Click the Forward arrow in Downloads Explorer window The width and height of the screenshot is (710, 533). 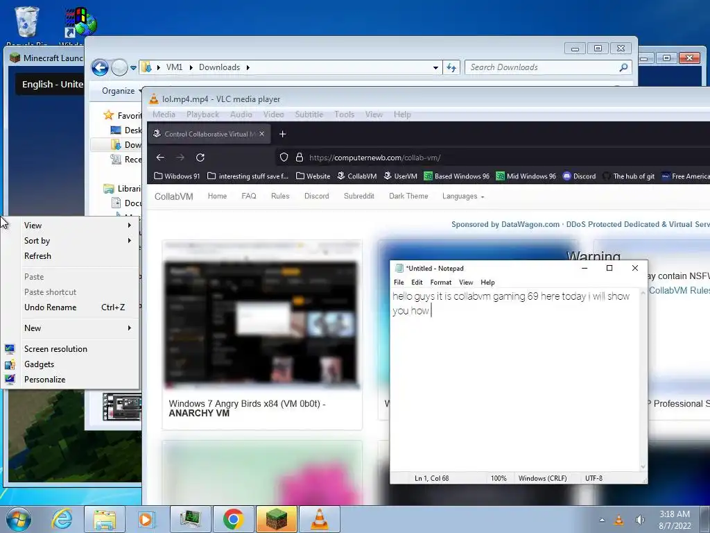tap(119, 67)
